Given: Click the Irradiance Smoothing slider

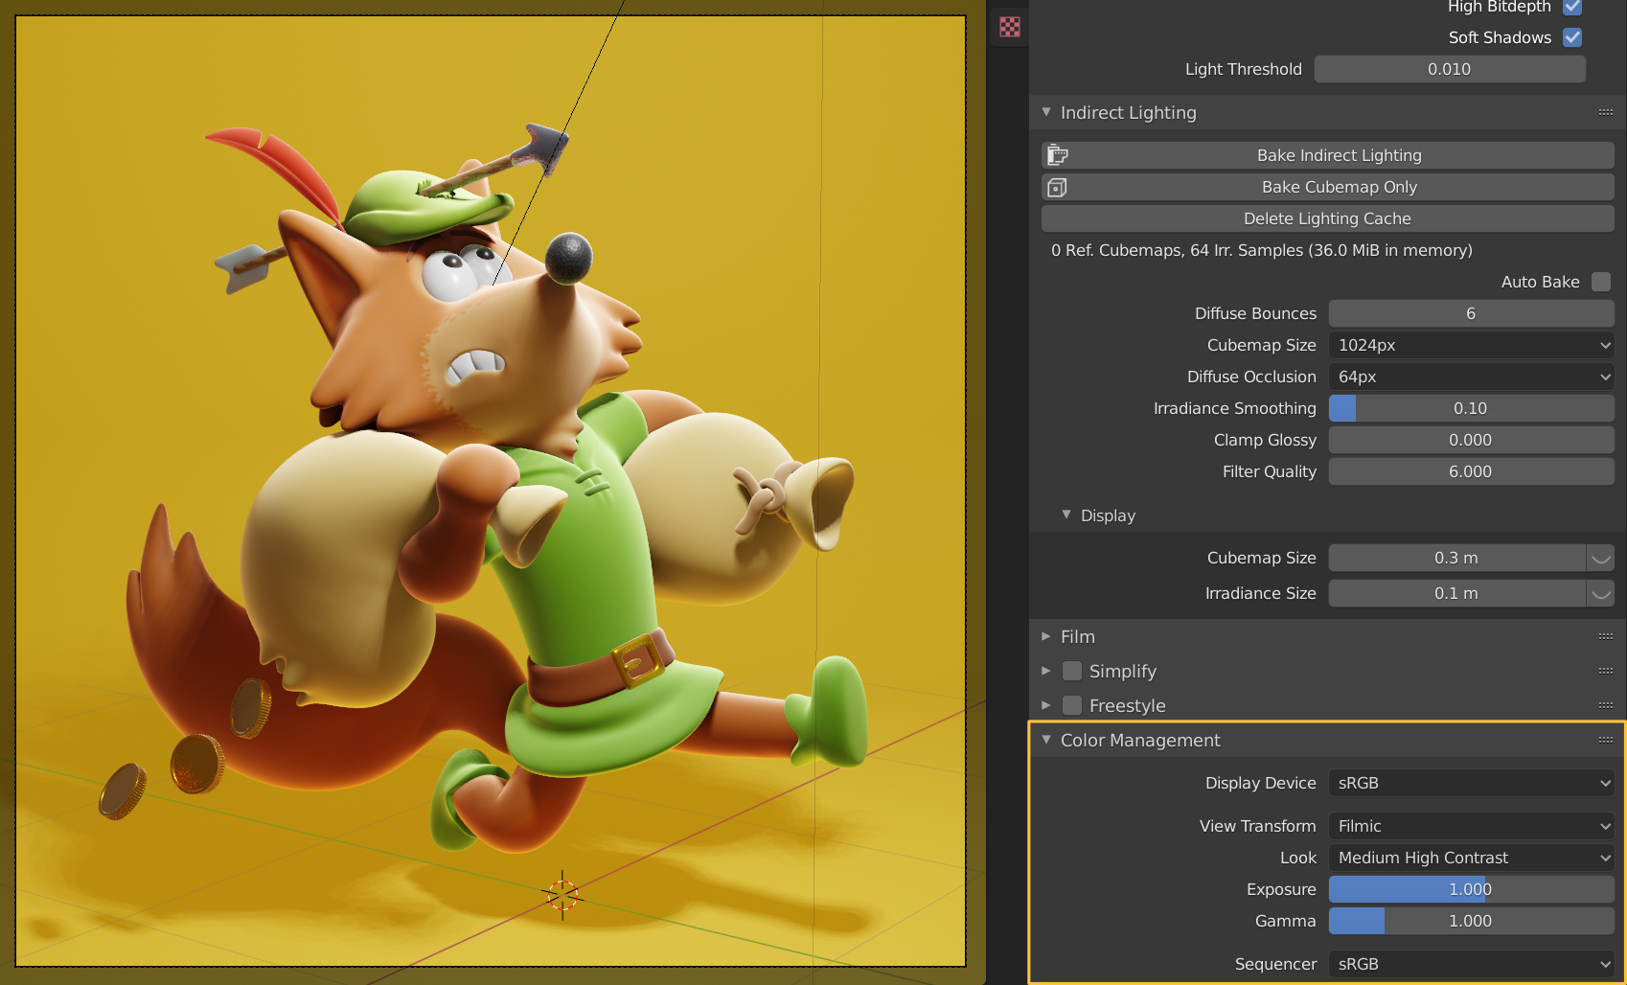Looking at the screenshot, I should tap(1471, 408).
